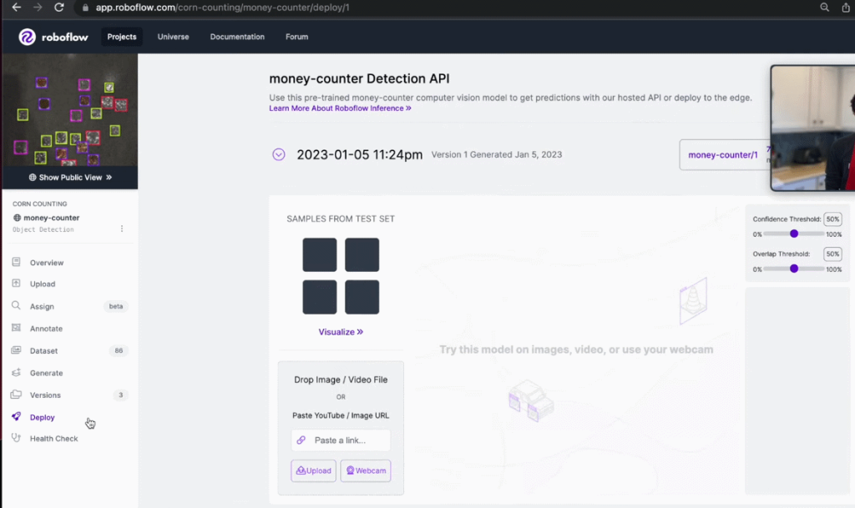Viewport: 855px width, 508px height.
Task: Click the browser forward arrow
Action: [38, 8]
